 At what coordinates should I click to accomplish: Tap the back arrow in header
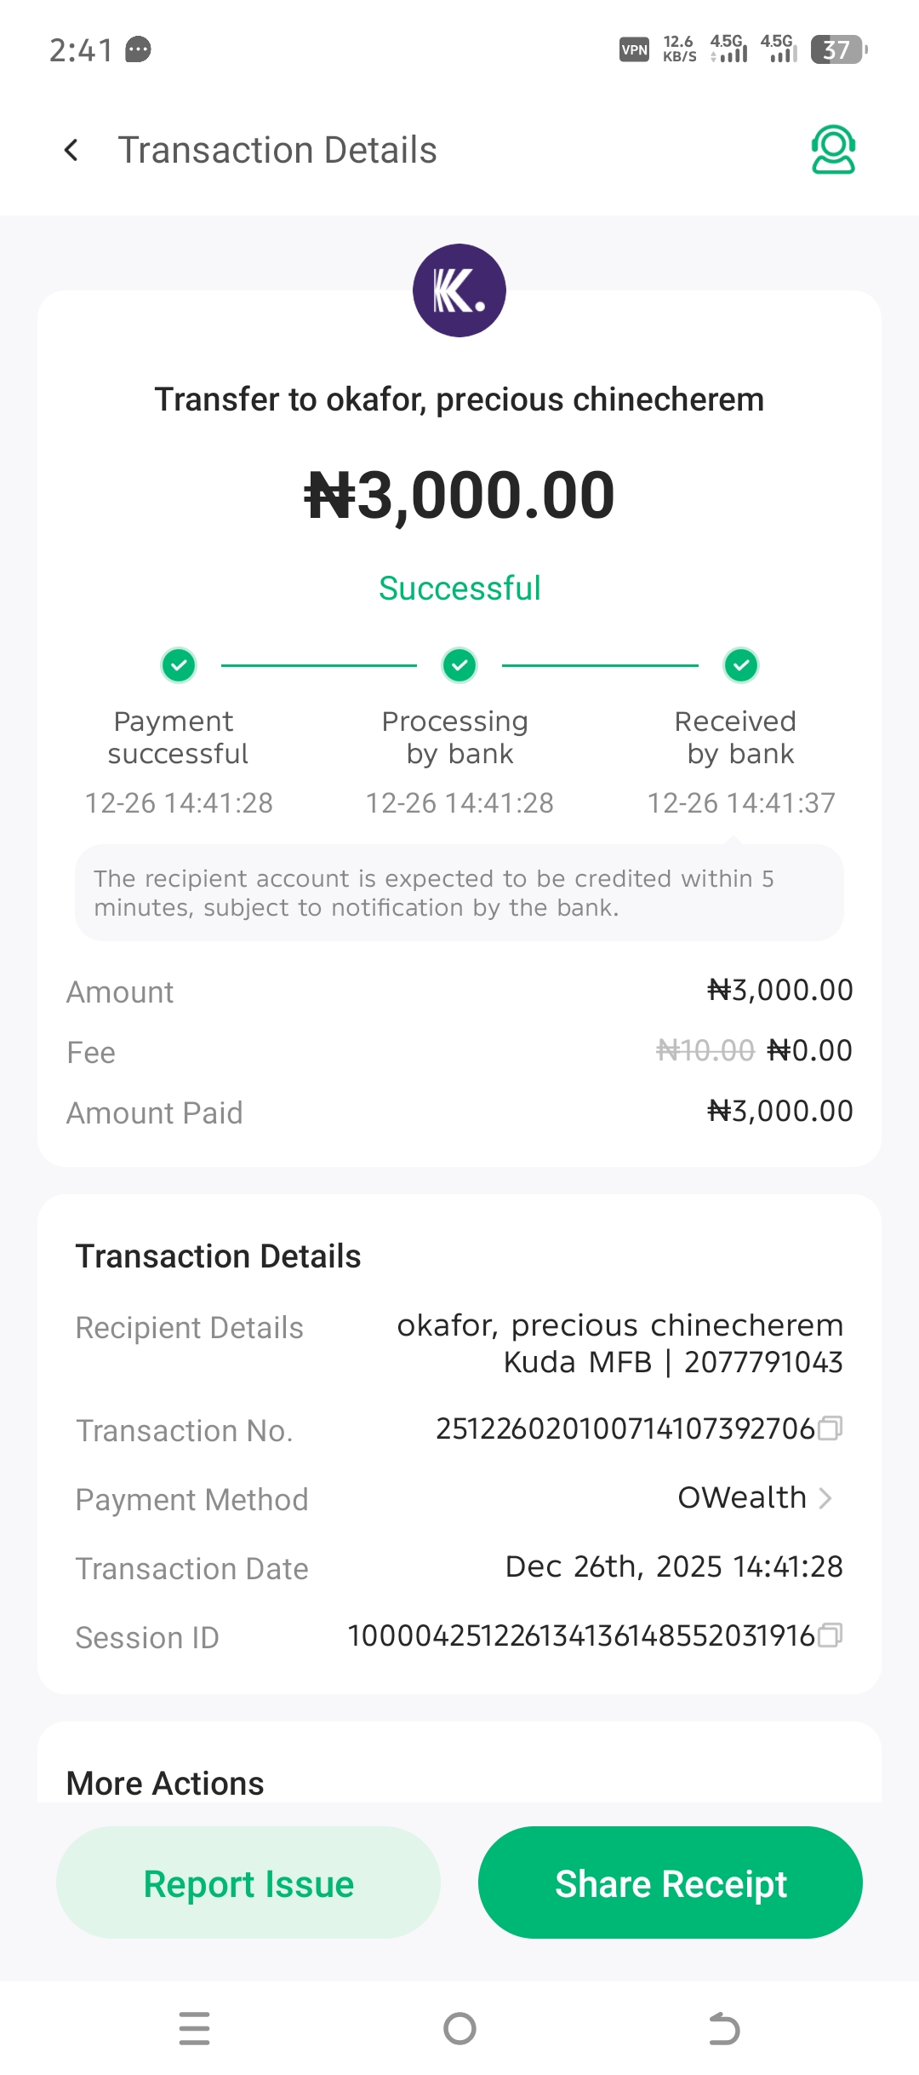(x=71, y=151)
